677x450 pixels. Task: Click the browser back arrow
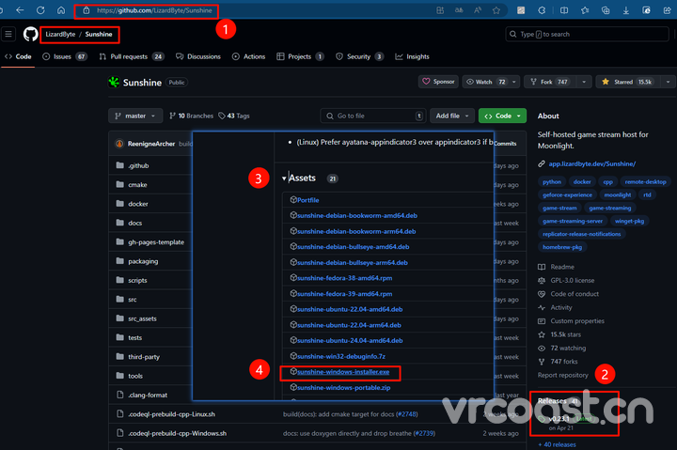[20, 10]
